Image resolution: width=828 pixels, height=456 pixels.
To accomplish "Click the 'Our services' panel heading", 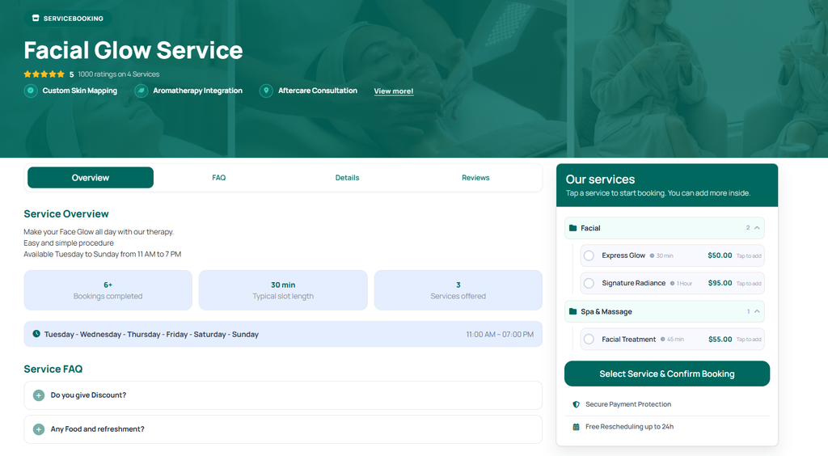I will click(x=601, y=179).
